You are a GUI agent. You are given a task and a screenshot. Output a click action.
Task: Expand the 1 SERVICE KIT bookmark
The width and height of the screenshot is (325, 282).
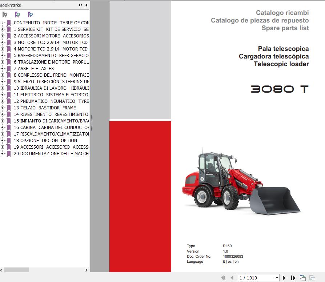pos(2,29)
